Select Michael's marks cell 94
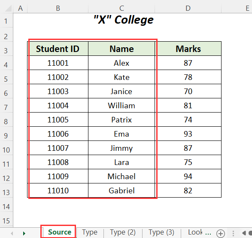The width and height of the screenshot is (252, 238). click(188, 176)
